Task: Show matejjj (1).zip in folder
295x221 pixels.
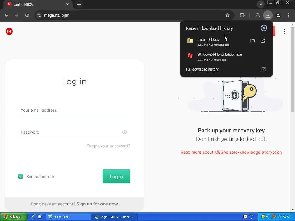Action: tap(252, 41)
